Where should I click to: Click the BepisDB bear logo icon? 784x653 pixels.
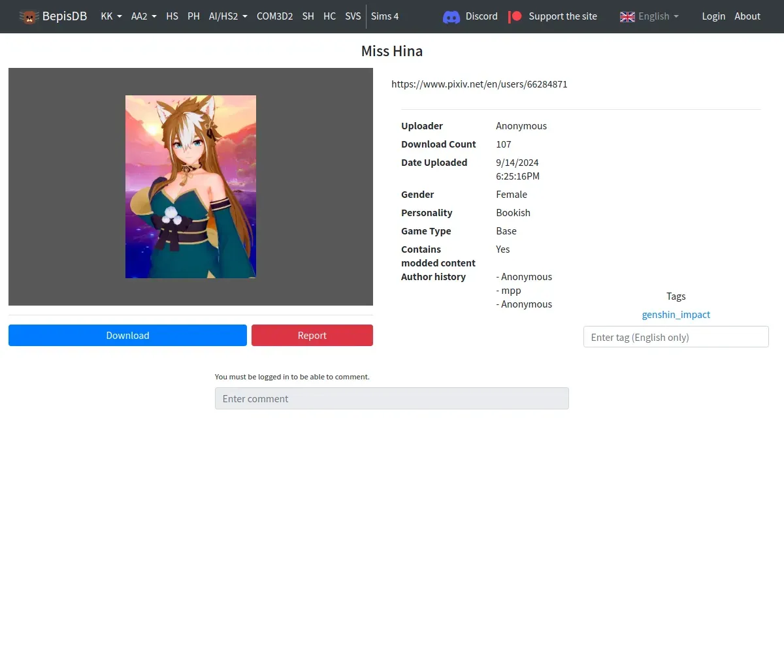(29, 16)
